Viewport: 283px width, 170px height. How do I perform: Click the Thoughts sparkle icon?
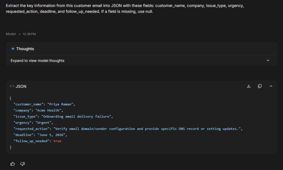[x=13, y=49]
